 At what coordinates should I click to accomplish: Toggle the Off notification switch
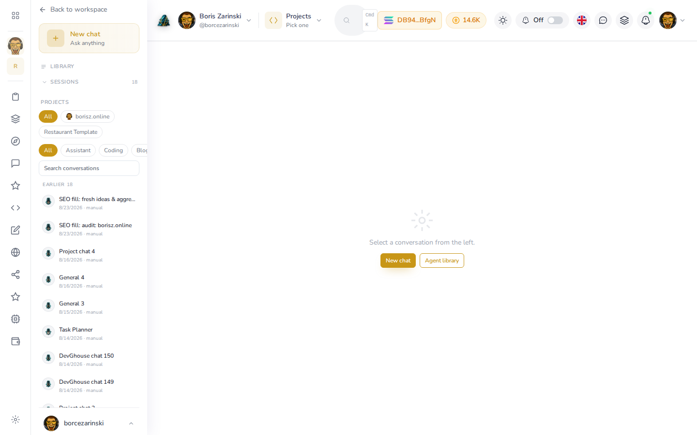tap(555, 20)
